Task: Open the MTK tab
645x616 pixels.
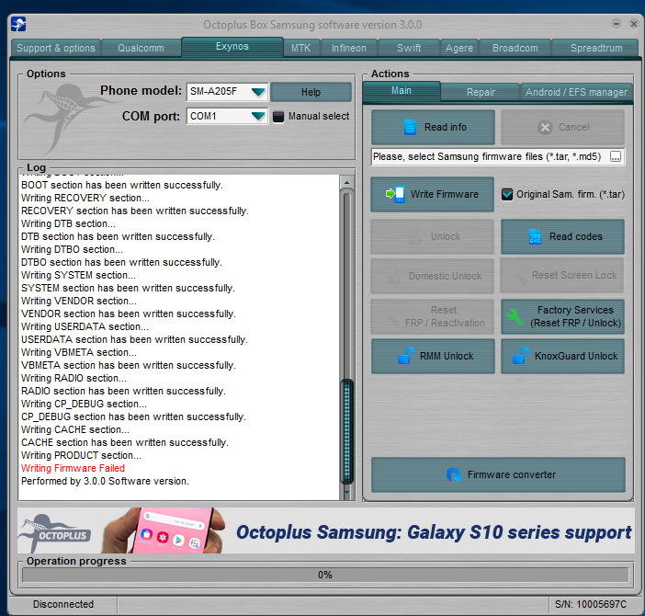Action: tap(300, 48)
